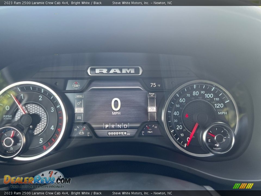Image resolution: width=261 pixels, height=196 pixels.
Task: Click the Range mi label
Action: [152, 94]
